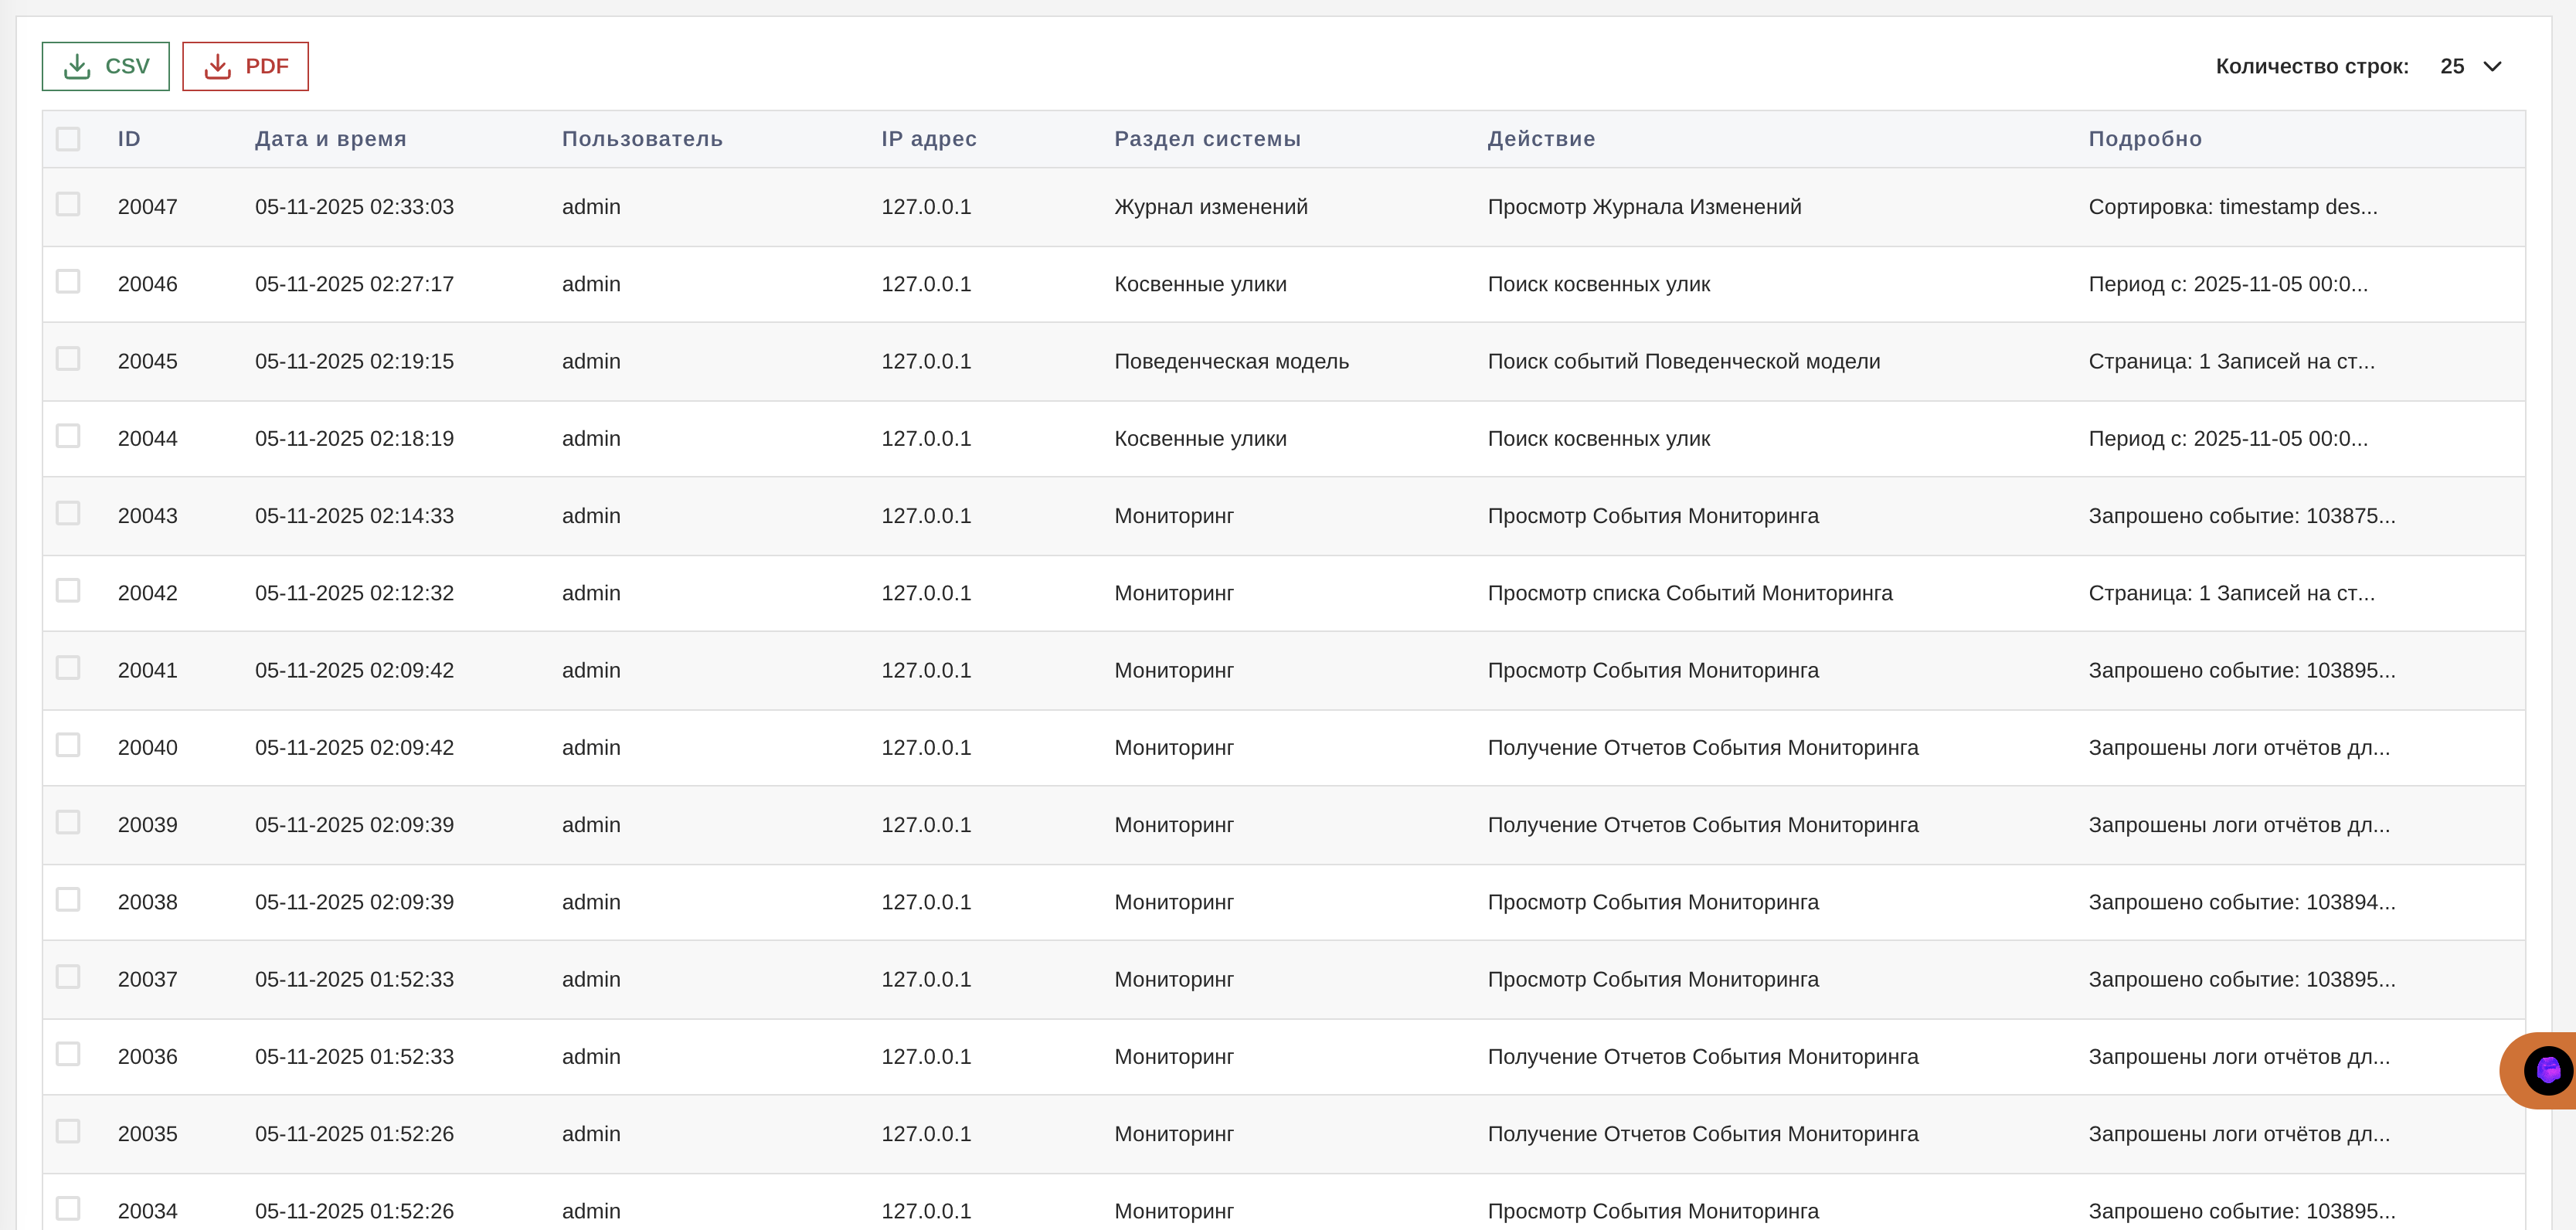The height and width of the screenshot is (1230, 2576).
Task: Click 'Поведенческая модель' section cell in row 20045
Action: tap(1231, 361)
